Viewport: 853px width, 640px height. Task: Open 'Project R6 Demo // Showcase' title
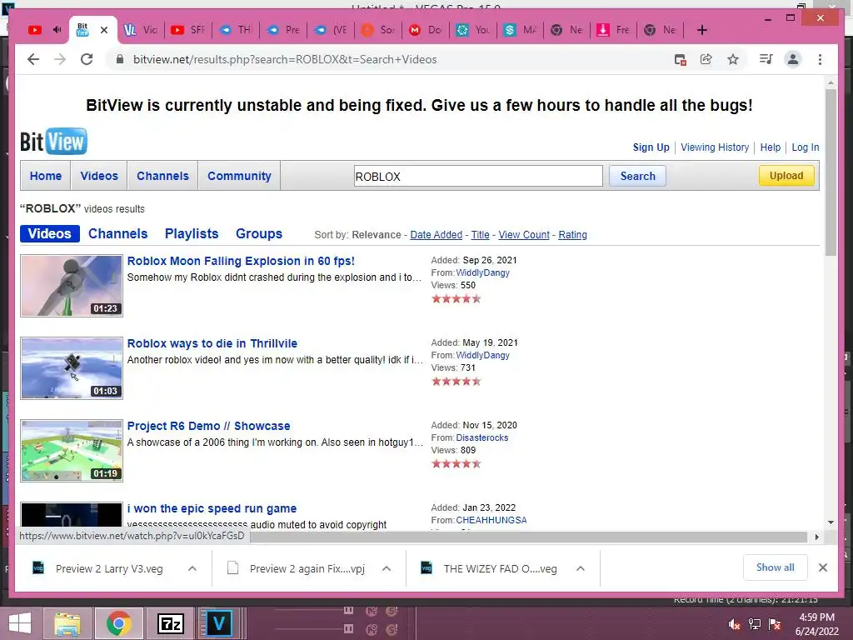pos(208,426)
